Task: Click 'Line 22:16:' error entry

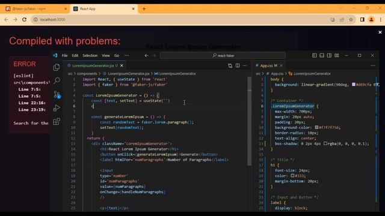Action: click(32, 103)
